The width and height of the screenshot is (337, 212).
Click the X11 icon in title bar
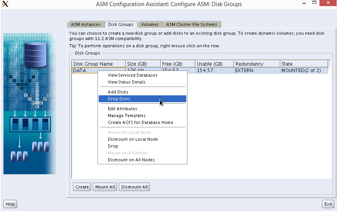click(x=5, y=4)
